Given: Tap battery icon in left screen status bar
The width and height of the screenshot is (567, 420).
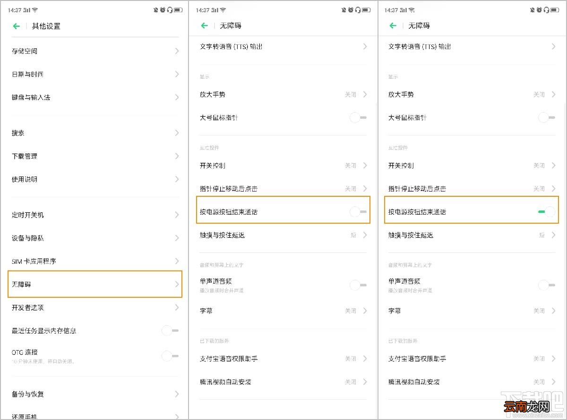Looking at the screenshot, I should [178, 10].
